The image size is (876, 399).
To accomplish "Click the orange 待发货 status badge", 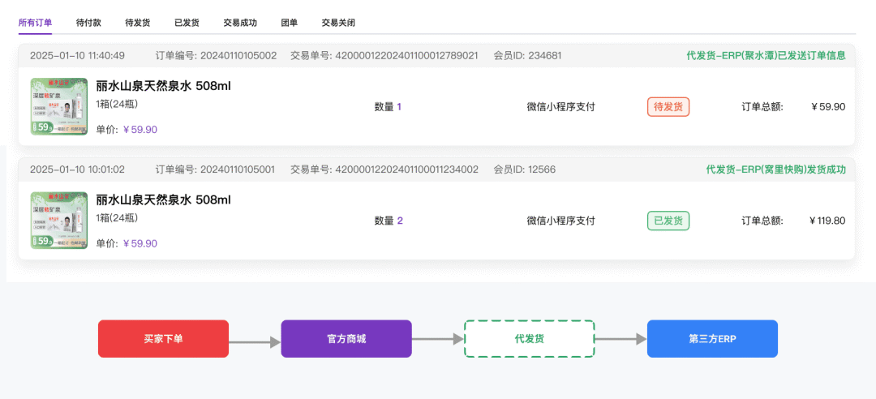I will click(x=668, y=107).
